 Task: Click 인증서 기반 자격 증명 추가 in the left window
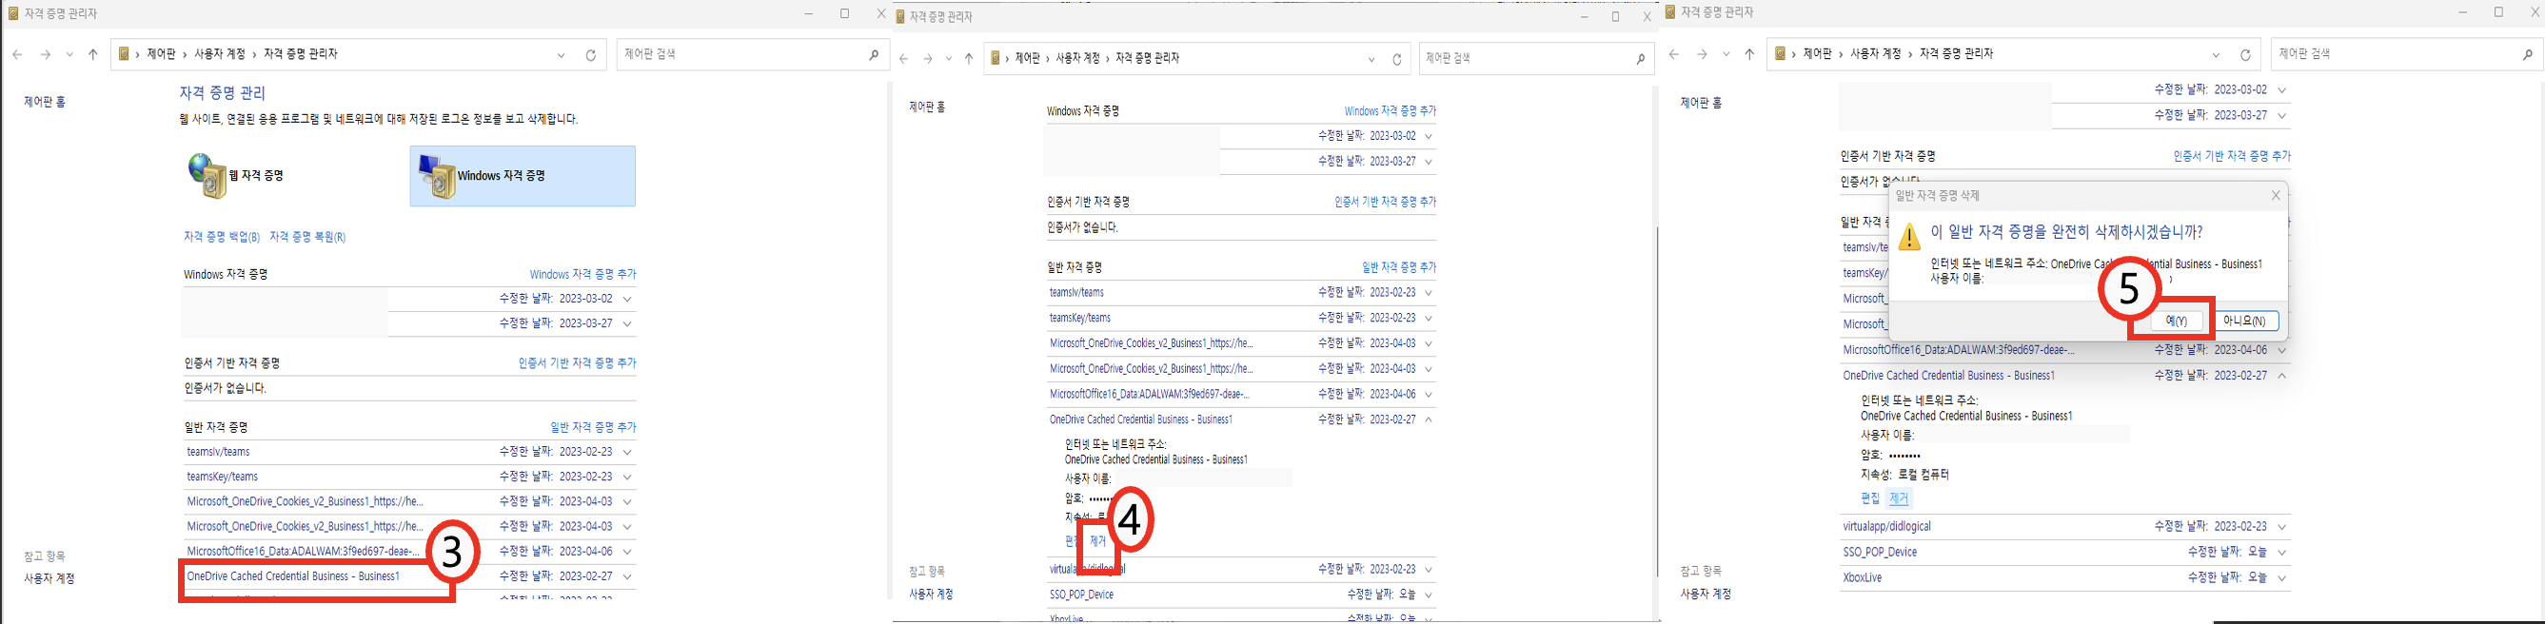tap(577, 363)
